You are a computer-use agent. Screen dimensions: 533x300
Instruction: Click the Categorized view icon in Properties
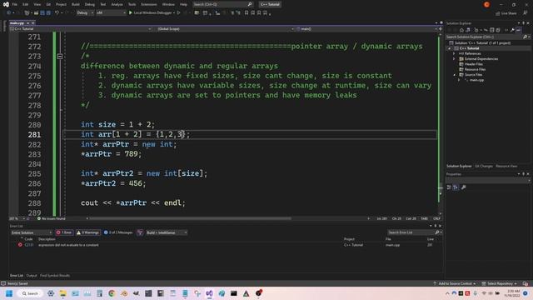coord(449,187)
